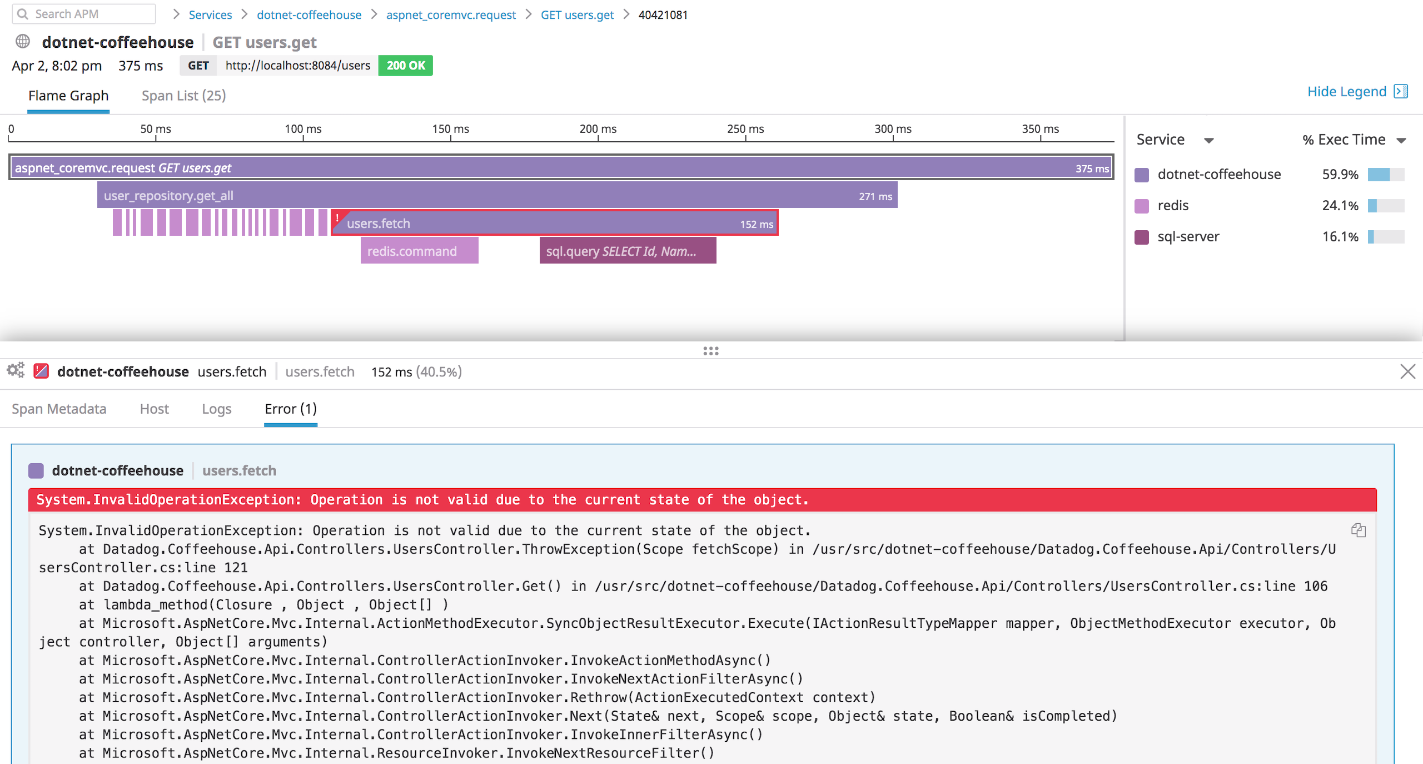Click the red error span icon beside dotnet-coffeehouse
This screenshot has width=1423, height=764.
[x=40, y=371]
